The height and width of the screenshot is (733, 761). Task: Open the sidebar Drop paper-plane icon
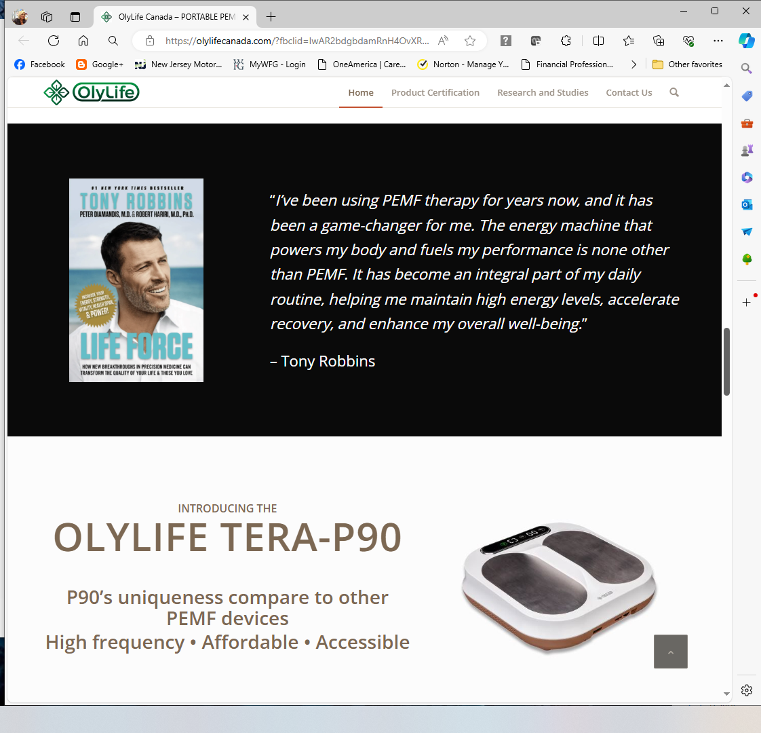pos(747,231)
